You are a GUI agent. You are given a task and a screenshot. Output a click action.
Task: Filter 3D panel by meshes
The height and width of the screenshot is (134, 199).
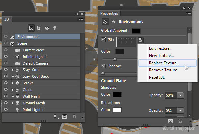[x=39, y=28]
